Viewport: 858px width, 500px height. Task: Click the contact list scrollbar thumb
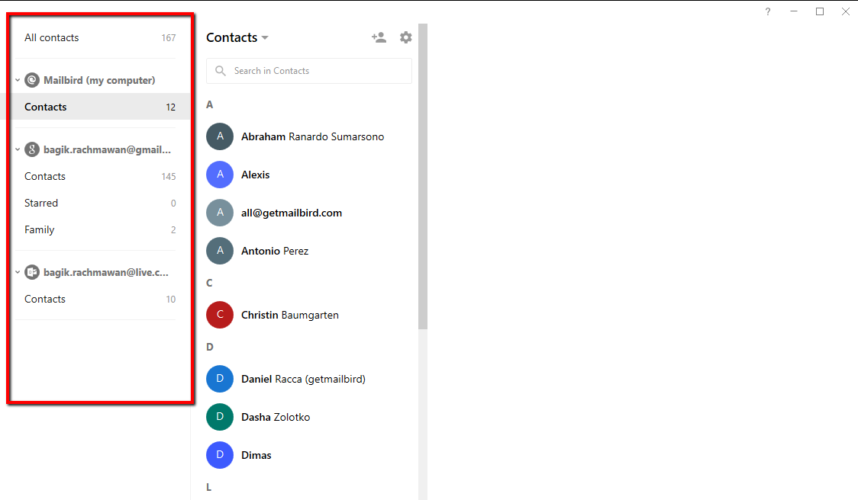coord(422,177)
